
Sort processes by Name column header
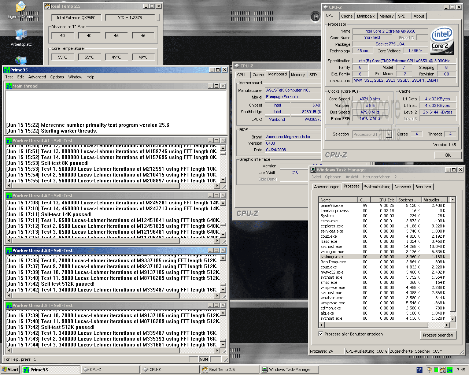pos(338,200)
